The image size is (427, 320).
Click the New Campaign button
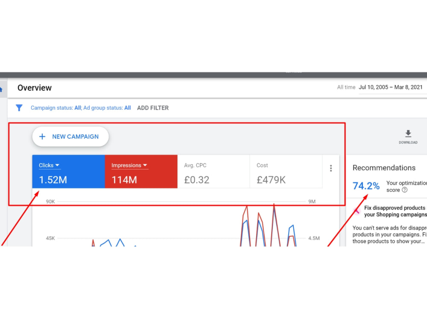70,137
